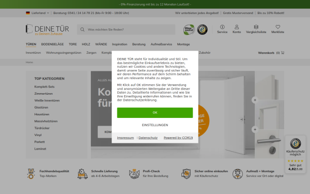The height and width of the screenshot is (194, 310).
Task: Open the Datenschutz link in cookie dialog
Action: 148,138
